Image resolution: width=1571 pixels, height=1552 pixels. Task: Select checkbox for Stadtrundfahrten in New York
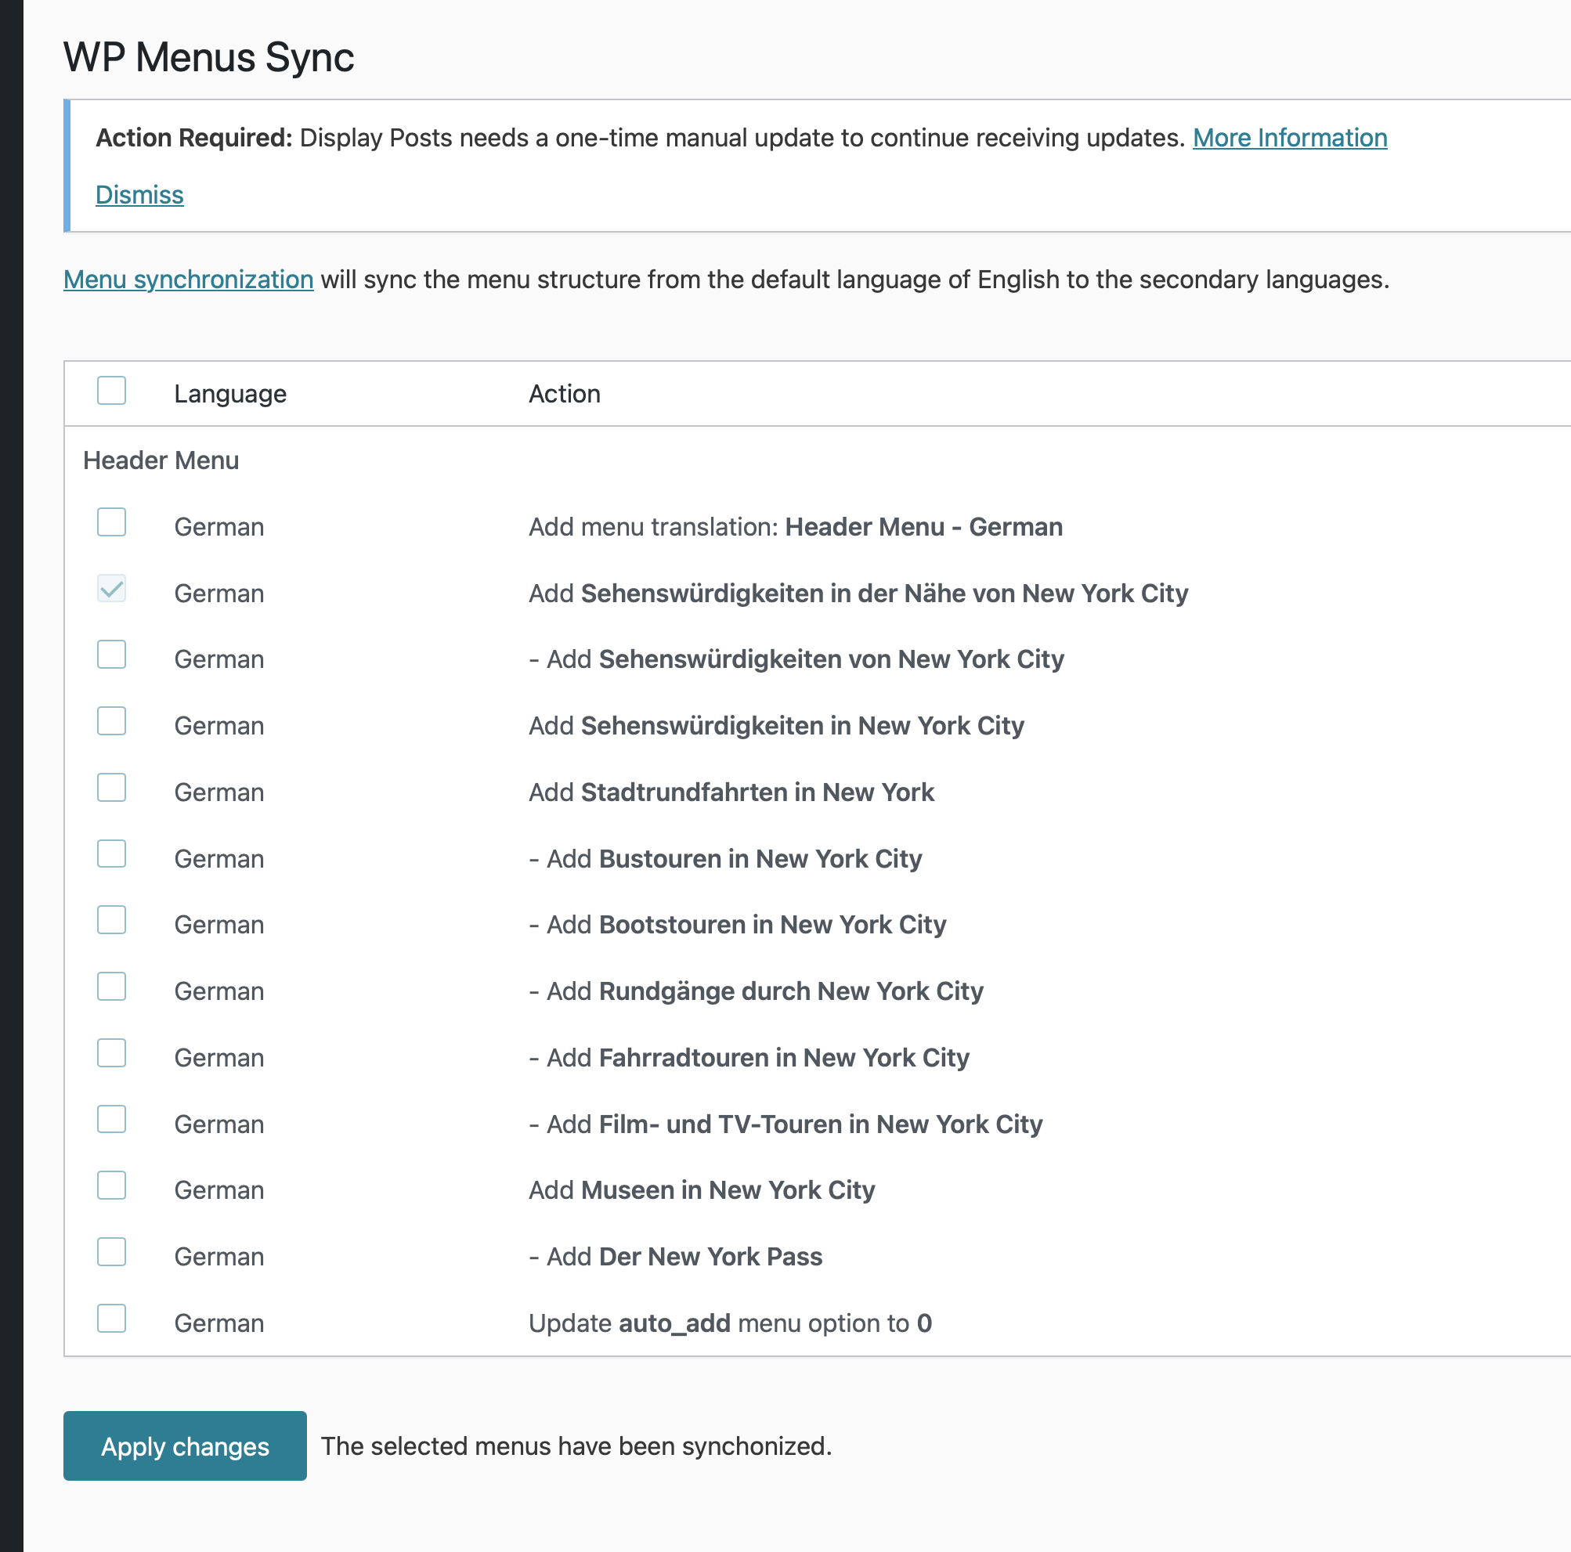click(x=111, y=788)
